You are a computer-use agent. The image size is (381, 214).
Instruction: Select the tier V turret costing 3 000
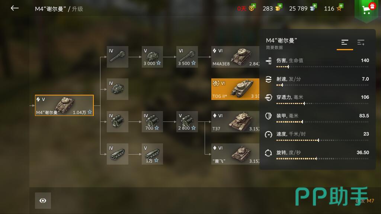pyautogui.click(x=152, y=57)
